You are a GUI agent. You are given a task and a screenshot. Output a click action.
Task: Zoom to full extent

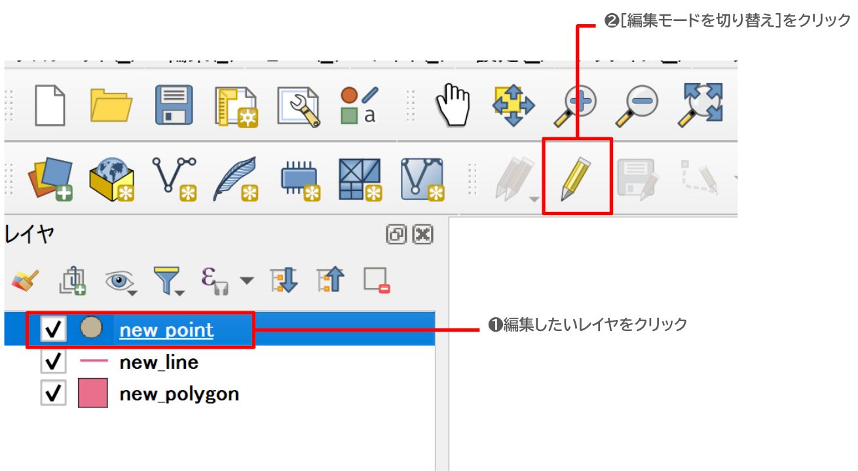(x=700, y=105)
